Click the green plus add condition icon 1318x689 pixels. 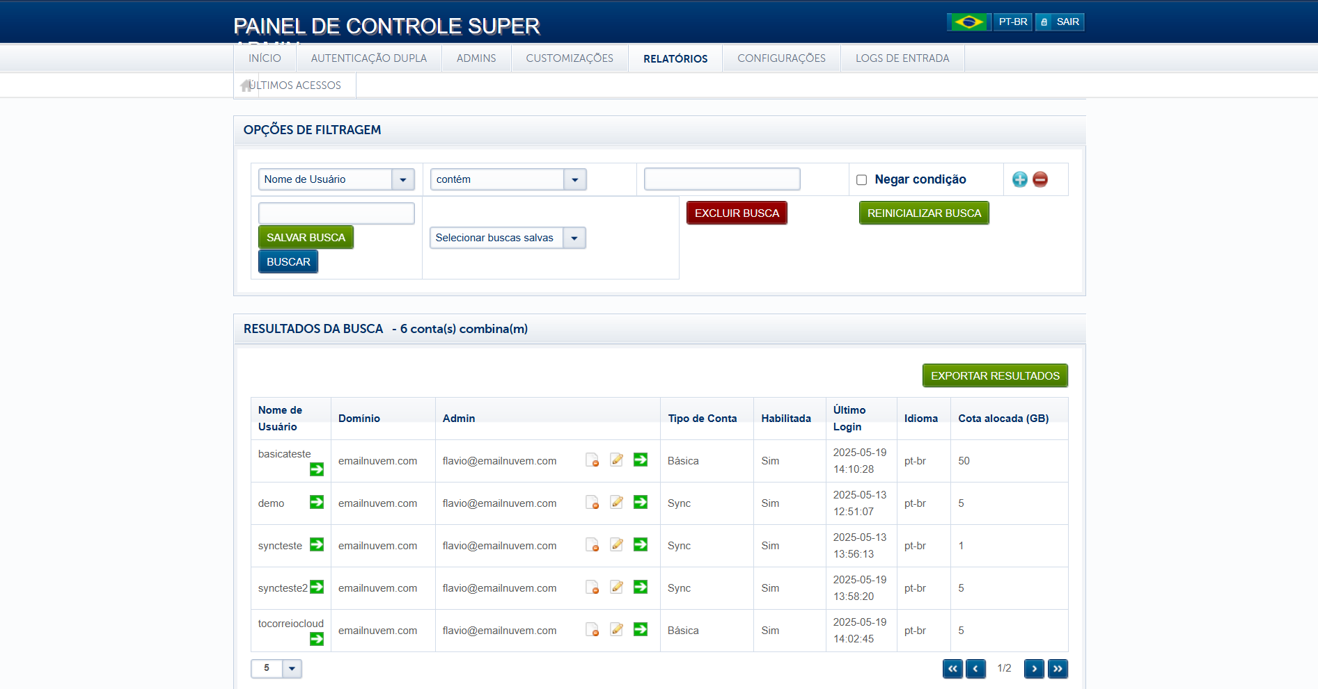tap(1019, 179)
